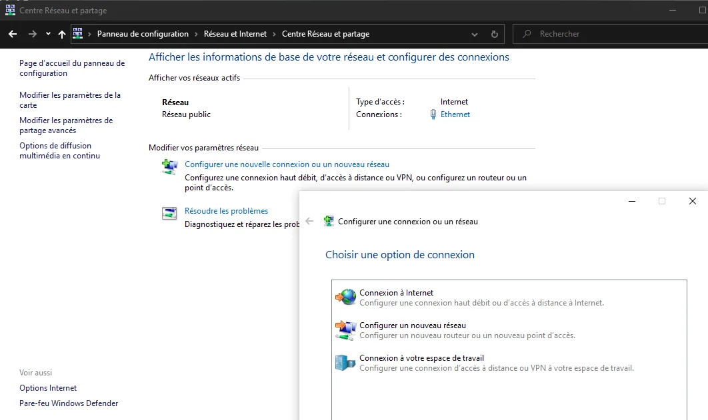The width and height of the screenshot is (708, 420).
Task: Select Connexion à Internet option
Action: click(x=509, y=298)
